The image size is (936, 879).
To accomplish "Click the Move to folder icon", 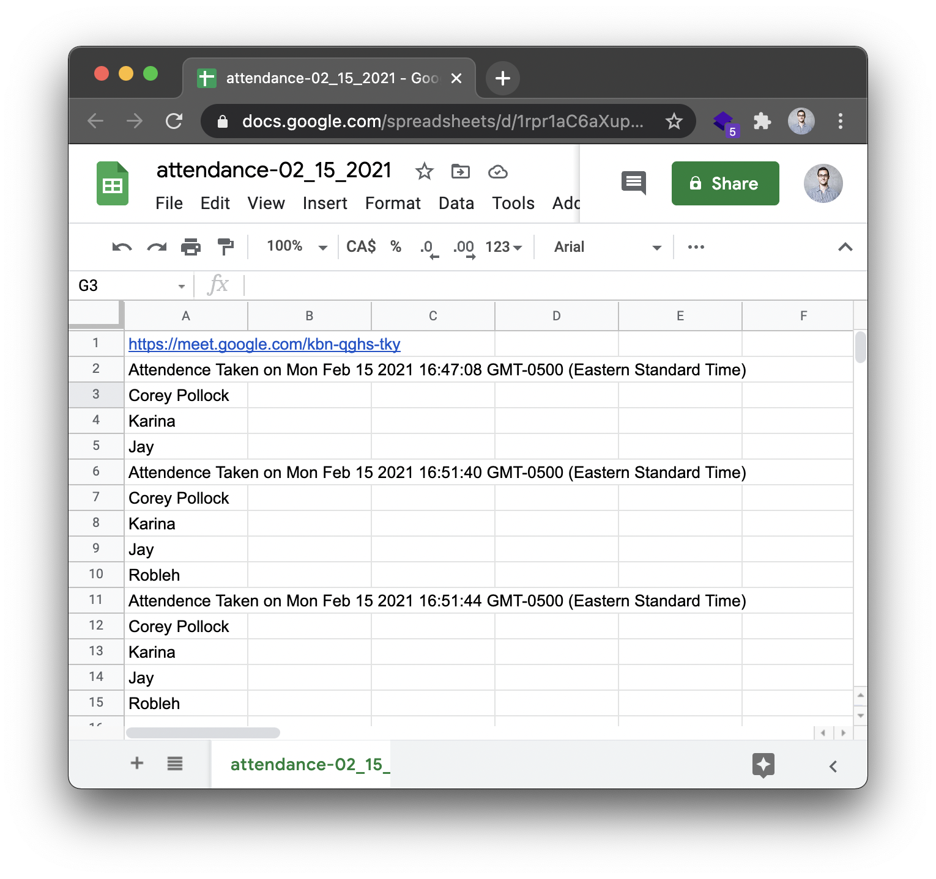I will point(461,172).
